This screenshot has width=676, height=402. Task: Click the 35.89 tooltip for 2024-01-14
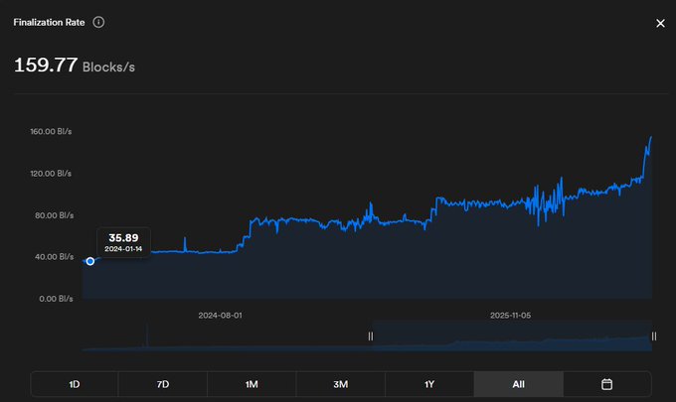point(123,243)
